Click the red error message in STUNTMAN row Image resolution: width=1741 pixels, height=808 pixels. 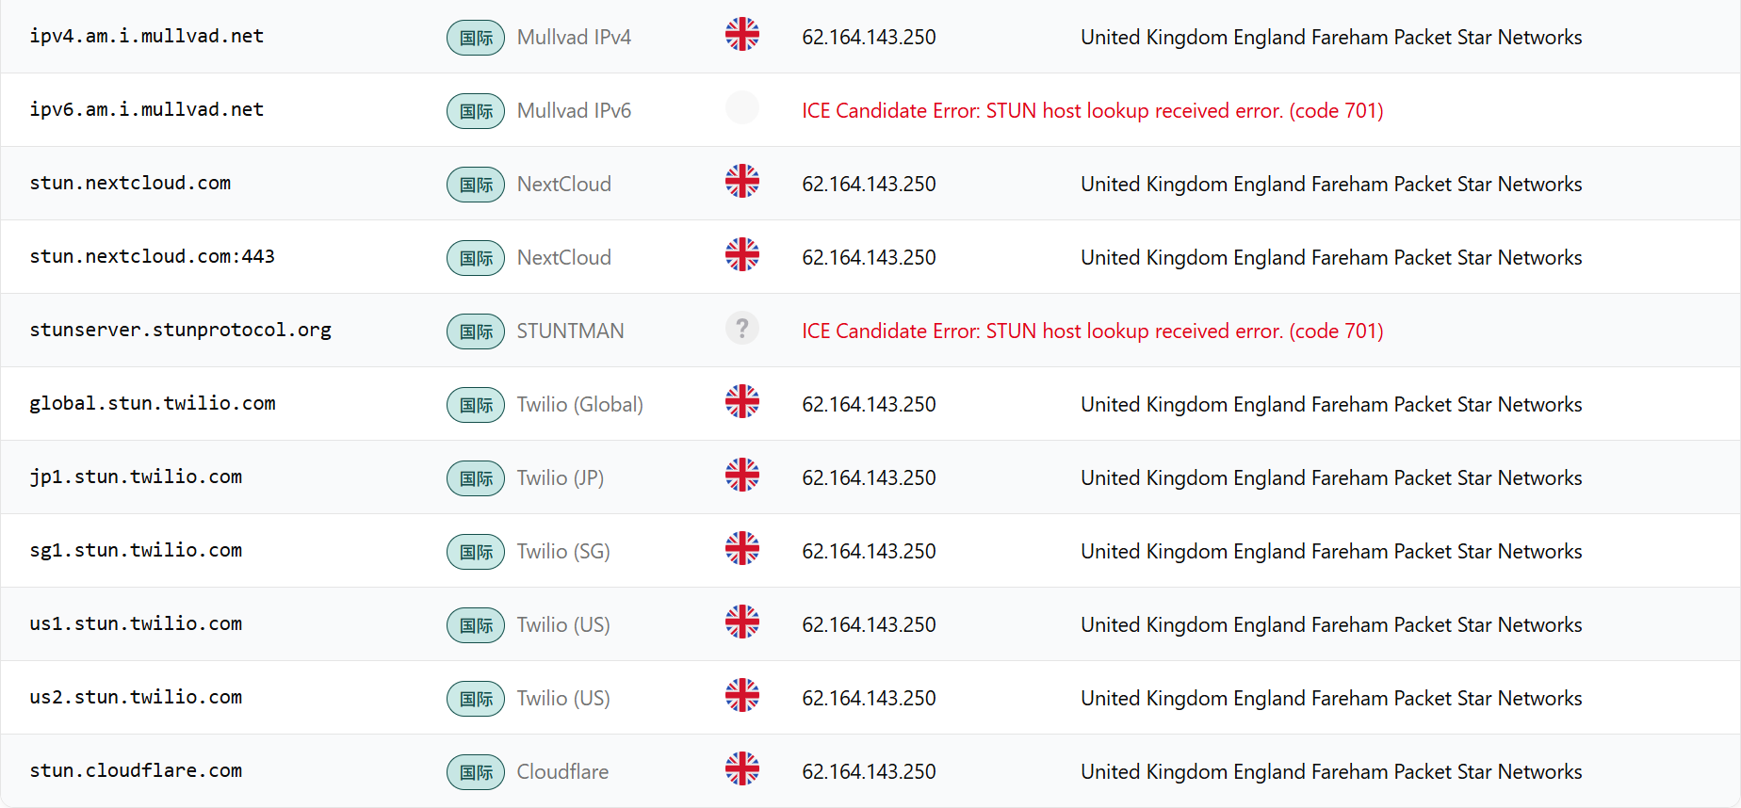1093,331
